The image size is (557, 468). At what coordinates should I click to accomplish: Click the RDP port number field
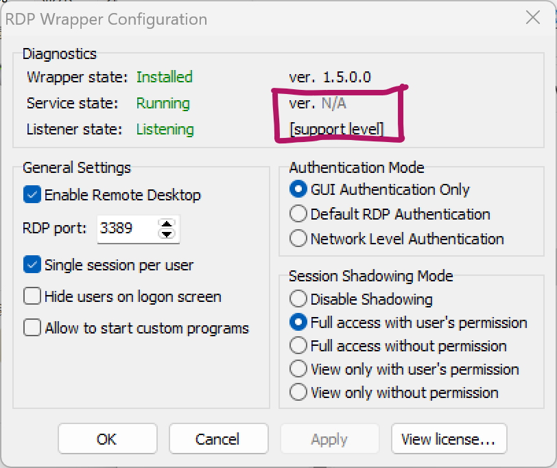click(126, 229)
